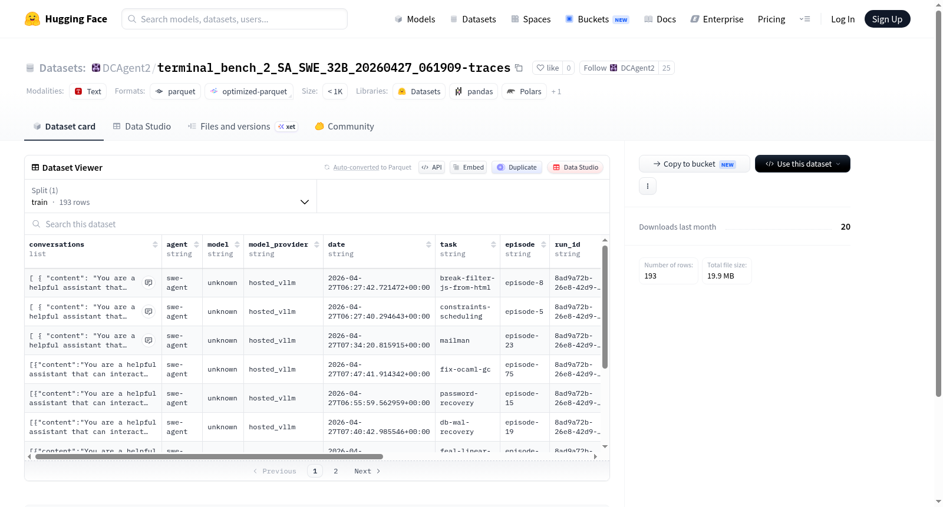Select the optimized-parquet format tag
943x507 pixels.
coord(249,91)
